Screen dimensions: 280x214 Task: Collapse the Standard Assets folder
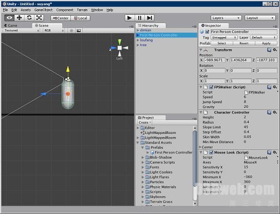138,143
